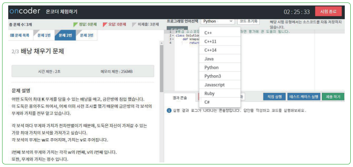This screenshot has height=167, width=353.
Task: Run code with 직접 실행 button
Action: click(x=274, y=97)
